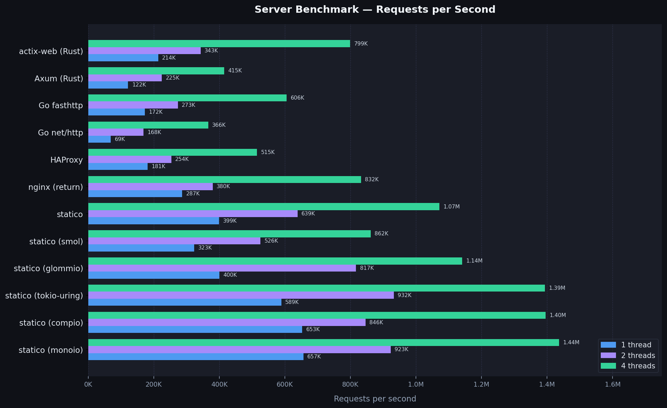
Task: Click the 1.44M value label
Action: [x=571, y=343]
